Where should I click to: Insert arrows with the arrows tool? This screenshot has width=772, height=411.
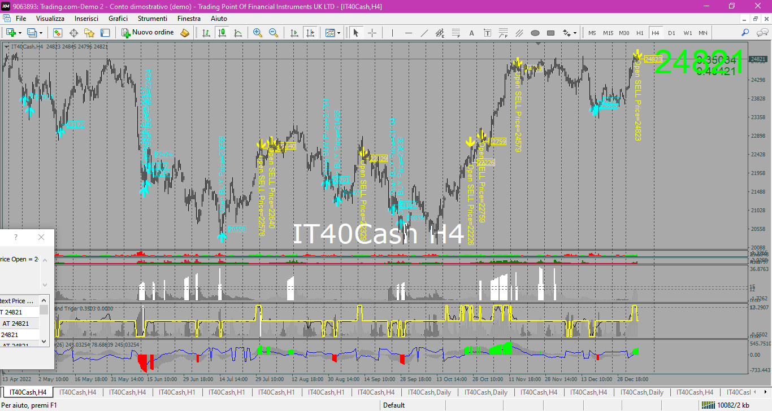point(566,33)
